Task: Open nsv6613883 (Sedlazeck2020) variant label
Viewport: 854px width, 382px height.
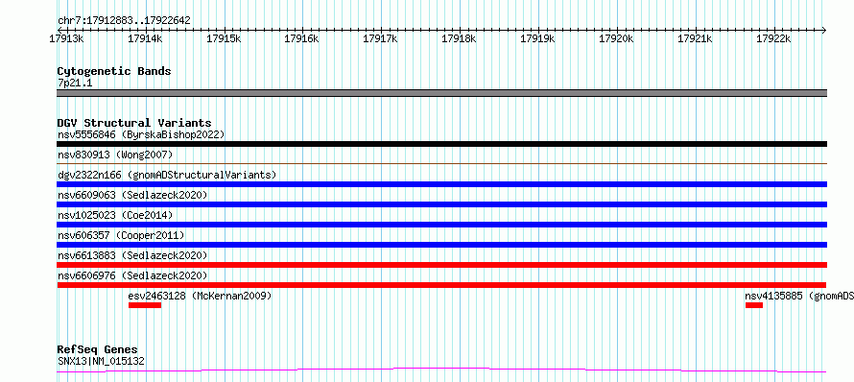Action: coord(132,255)
